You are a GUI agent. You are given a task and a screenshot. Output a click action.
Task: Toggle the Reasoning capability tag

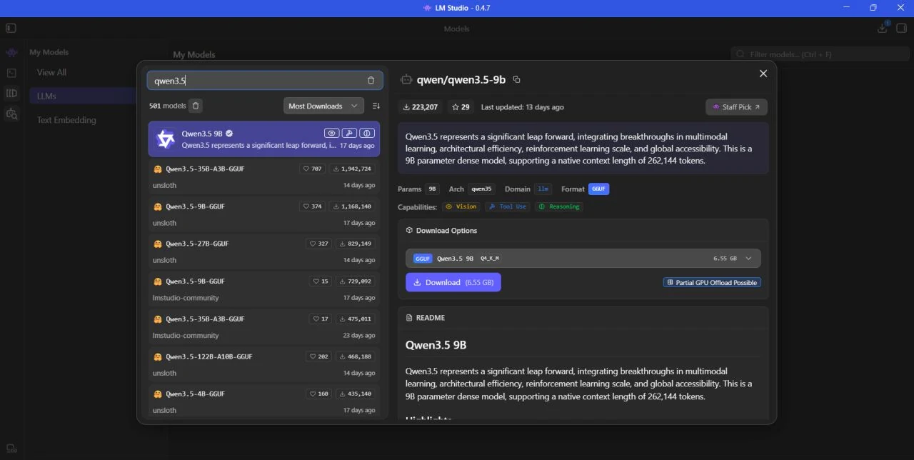click(x=559, y=206)
